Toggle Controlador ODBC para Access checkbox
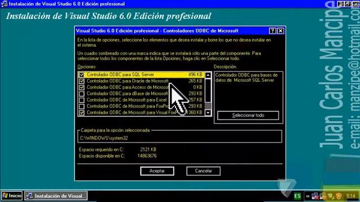 (82, 88)
